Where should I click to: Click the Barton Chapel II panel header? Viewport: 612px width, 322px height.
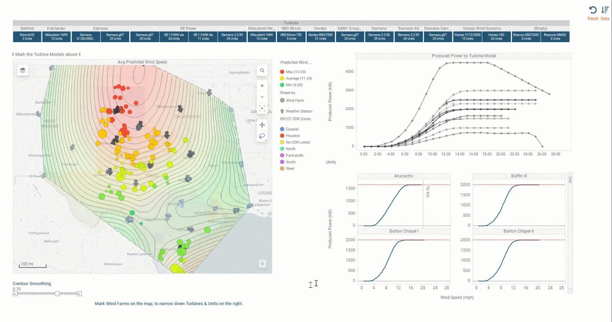point(519,231)
